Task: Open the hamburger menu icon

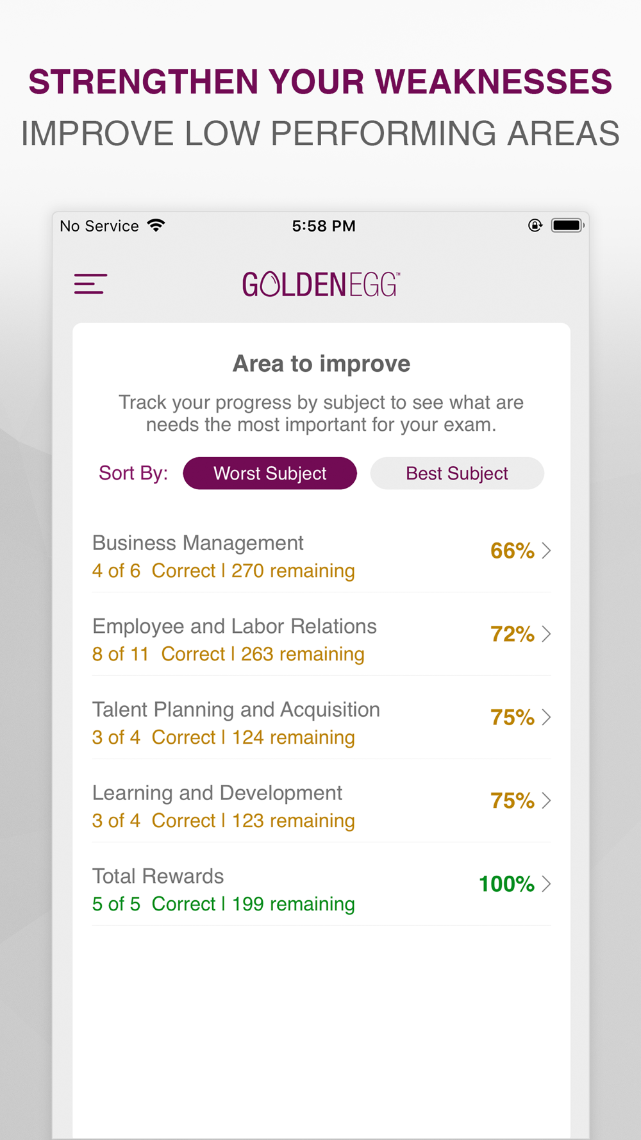Action: [x=90, y=284]
